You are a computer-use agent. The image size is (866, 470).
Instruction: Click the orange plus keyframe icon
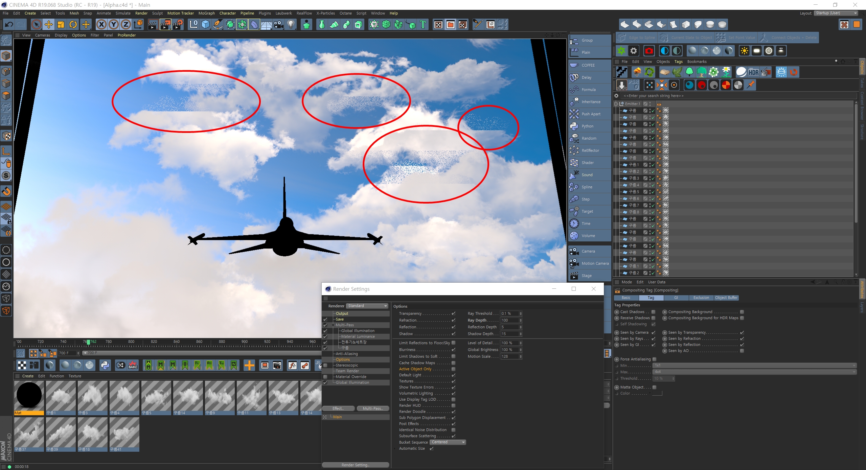coord(249,365)
